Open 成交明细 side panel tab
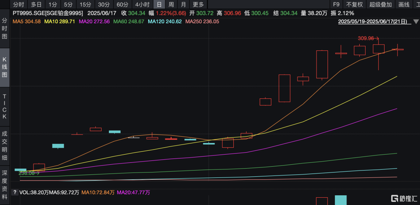The image size is (420, 205). pyautogui.click(x=5, y=146)
